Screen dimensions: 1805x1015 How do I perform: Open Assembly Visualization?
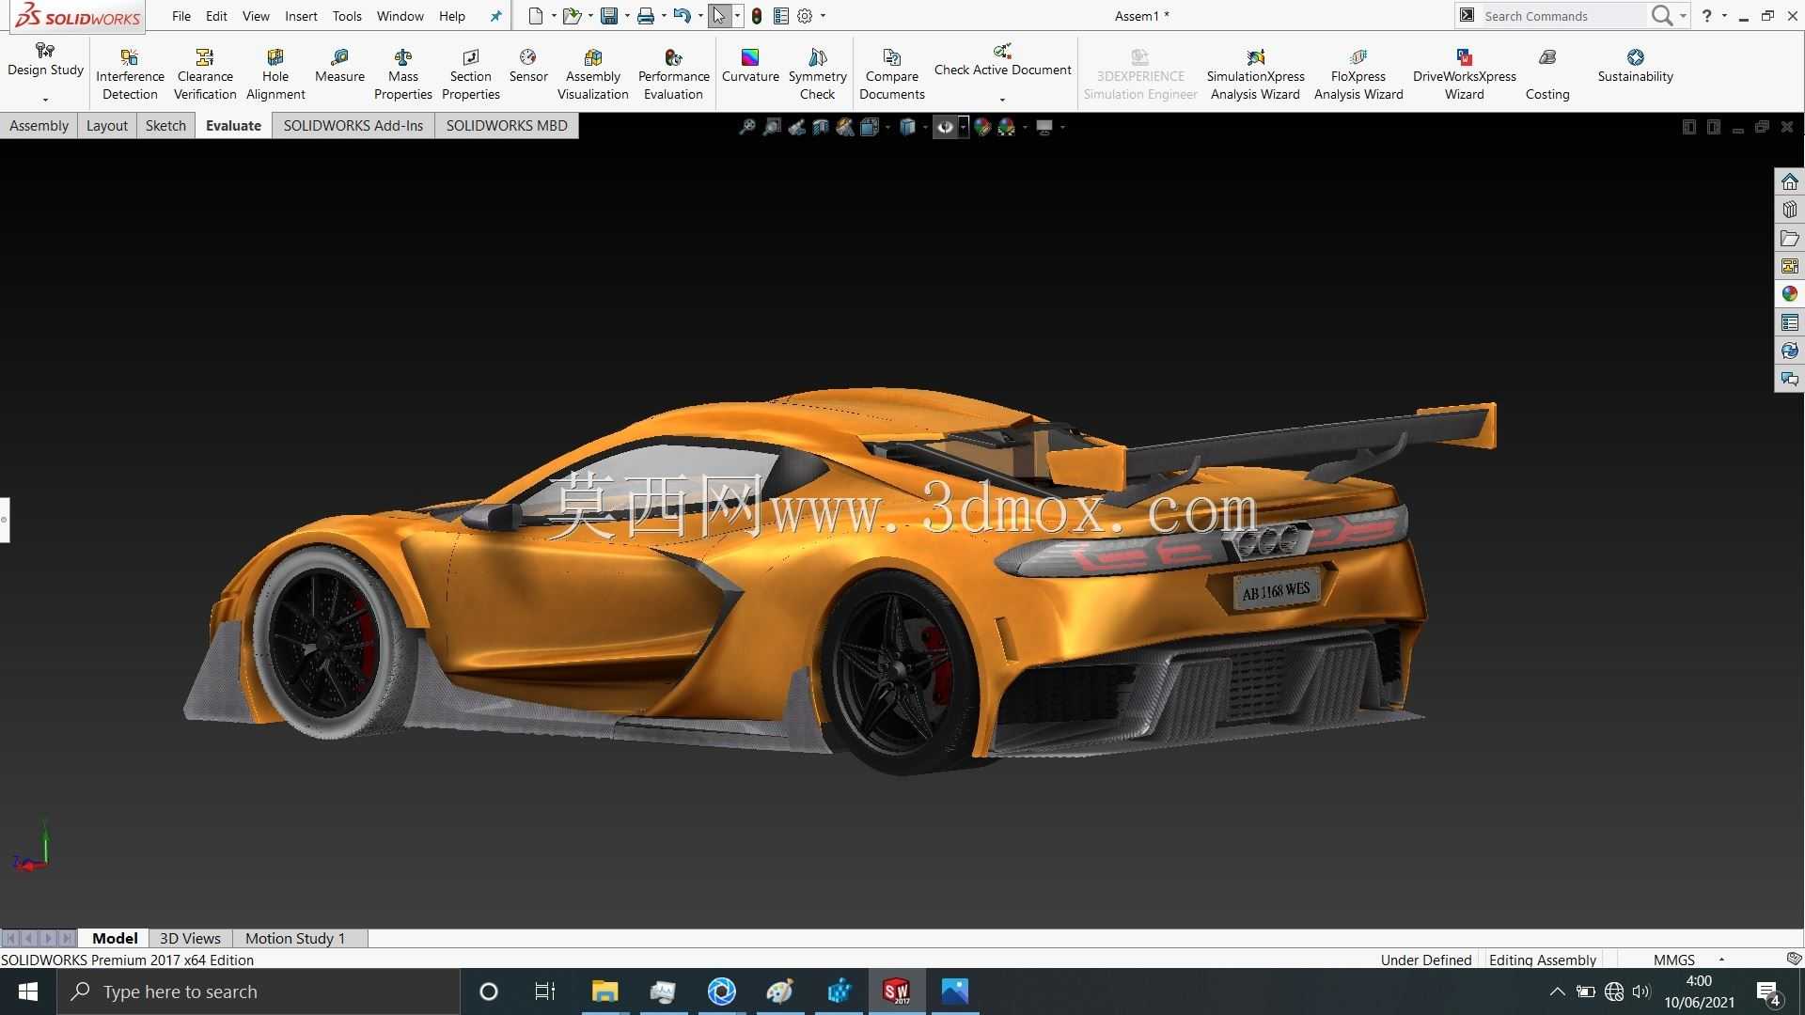point(593,75)
